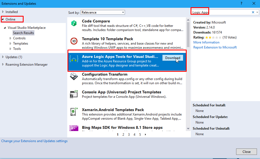This screenshot has height=159, width=260.
Task: Select Roaming Extension Manager label
Action: pyautogui.click(x=27, y=65)
